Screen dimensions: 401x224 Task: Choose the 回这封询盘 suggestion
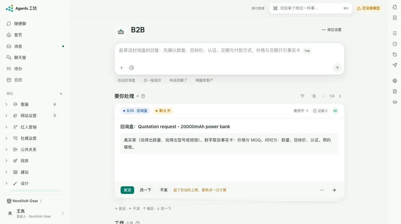coord(126,80)
